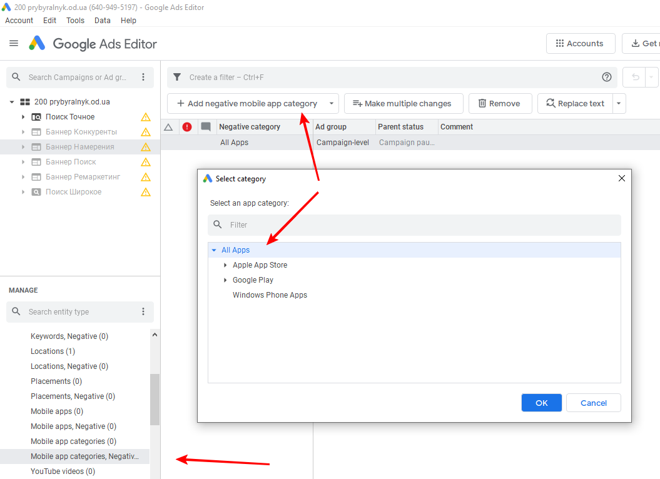Open the Replace text dropdown arrow

pyautogui.click(x=619, y=104)
